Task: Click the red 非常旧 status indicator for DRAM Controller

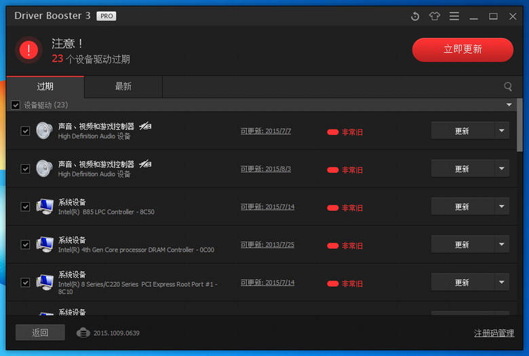Action: point(345,245)
